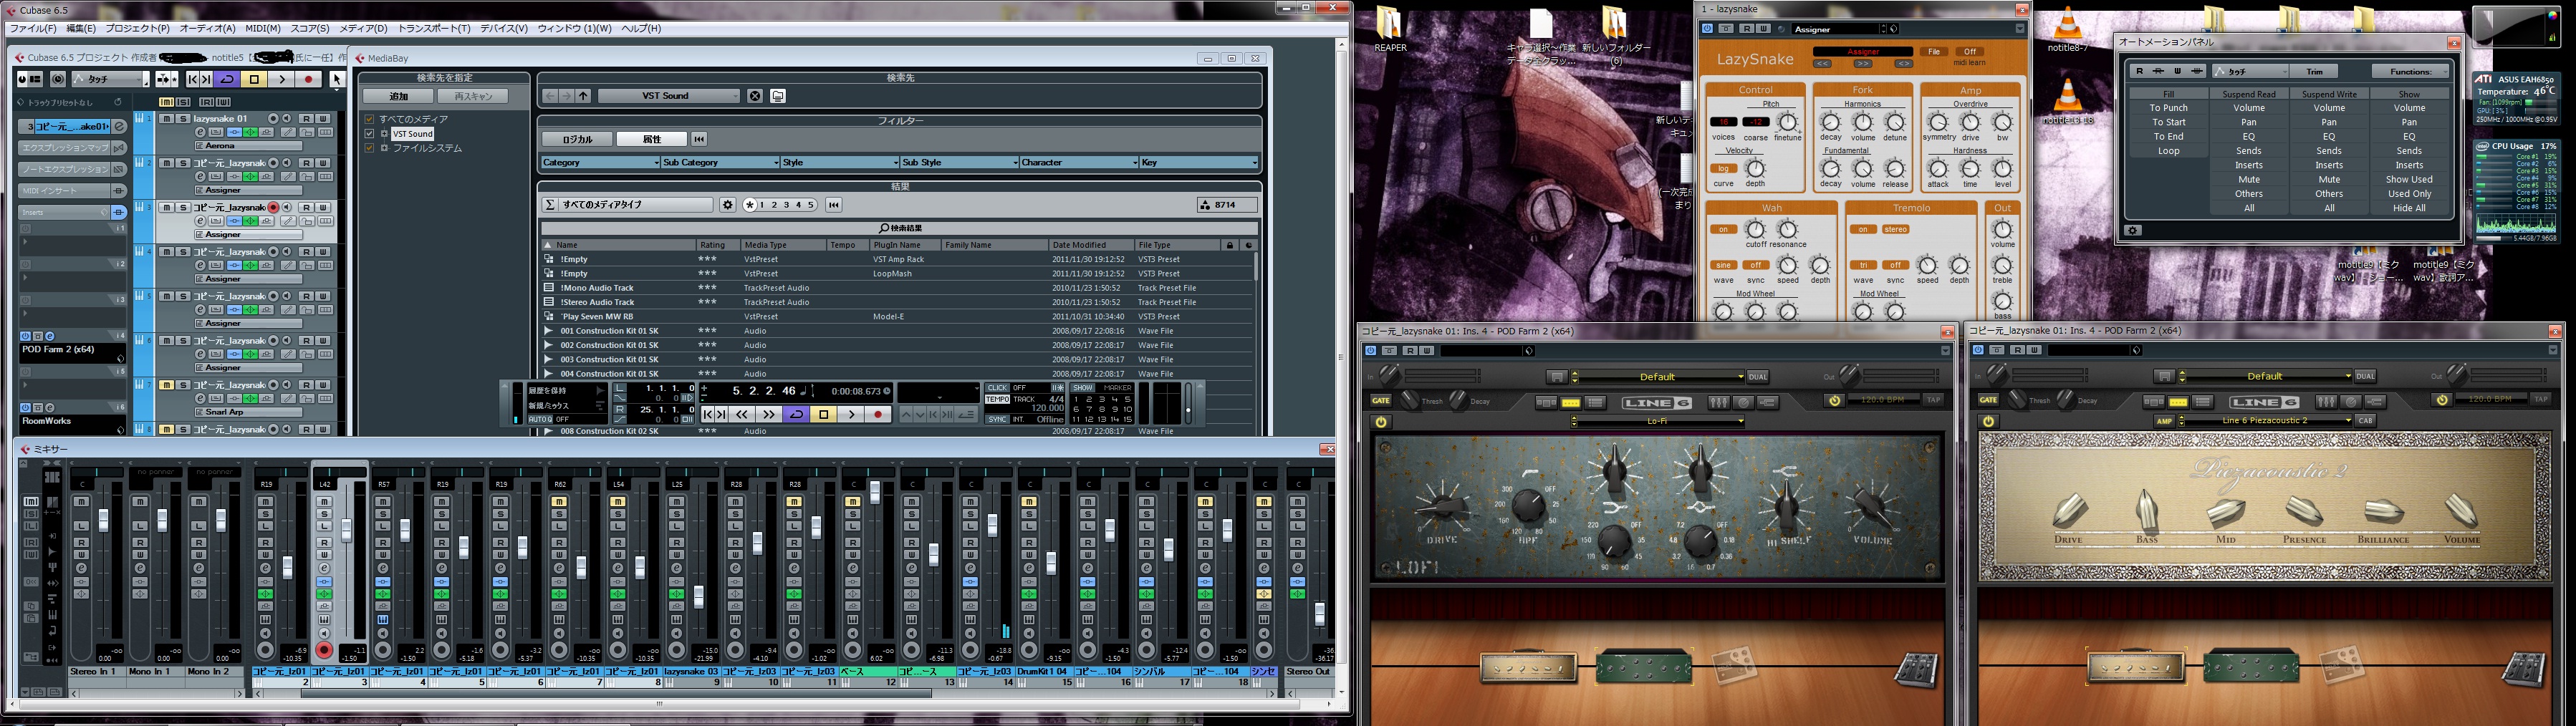
Task: Open the プロジェクト(P) menu
Action: click(138, 29)
